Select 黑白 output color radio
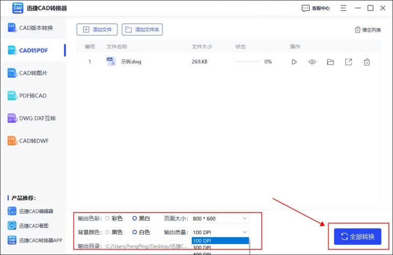The width and height of the screenshot is (393, 255). pos(135,218)
